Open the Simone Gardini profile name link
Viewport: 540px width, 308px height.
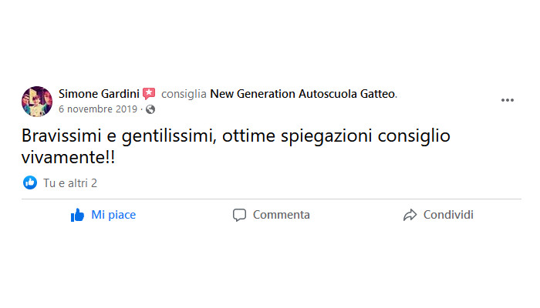[99, 94]
